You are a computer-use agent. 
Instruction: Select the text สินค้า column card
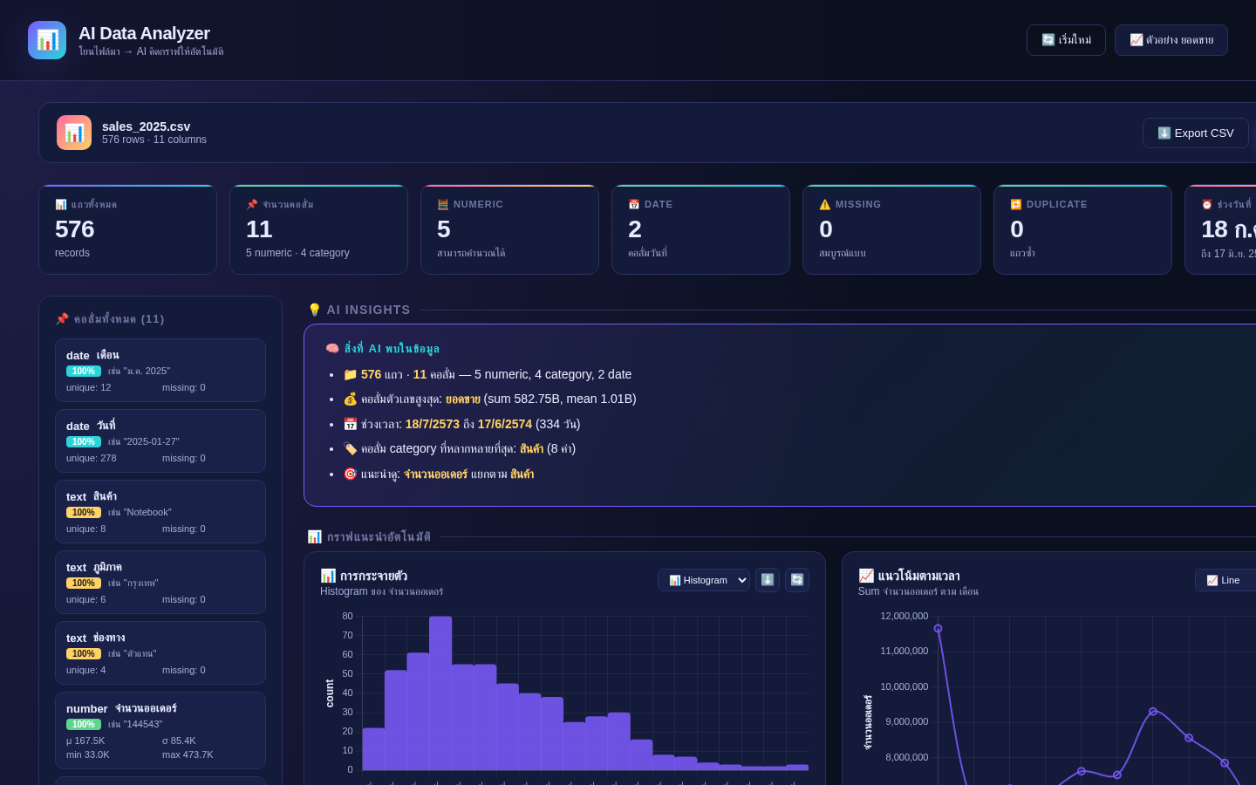pos(160,511)
